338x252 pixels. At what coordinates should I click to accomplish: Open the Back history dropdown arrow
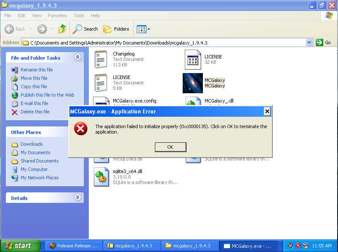tap(30, 29)
